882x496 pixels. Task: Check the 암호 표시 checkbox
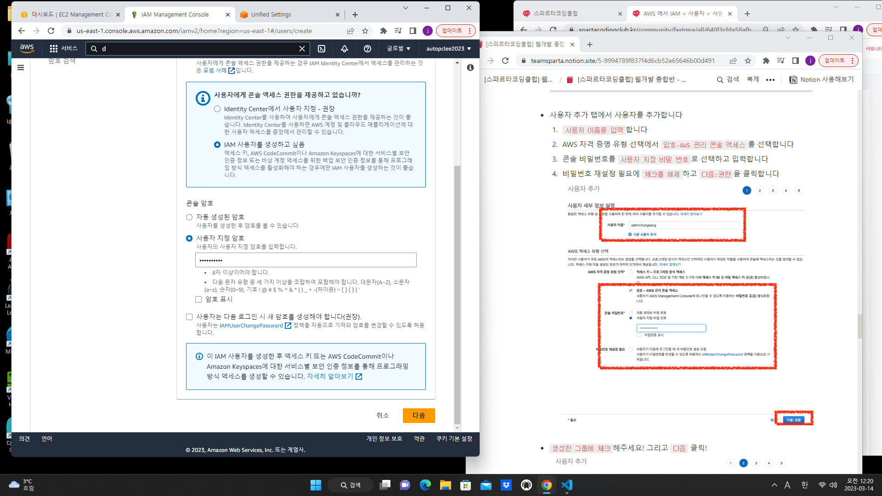pos(198,299)
